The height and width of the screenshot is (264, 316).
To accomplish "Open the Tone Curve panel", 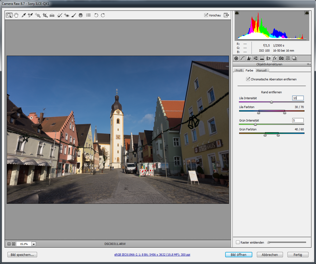I will pos(243,58).
